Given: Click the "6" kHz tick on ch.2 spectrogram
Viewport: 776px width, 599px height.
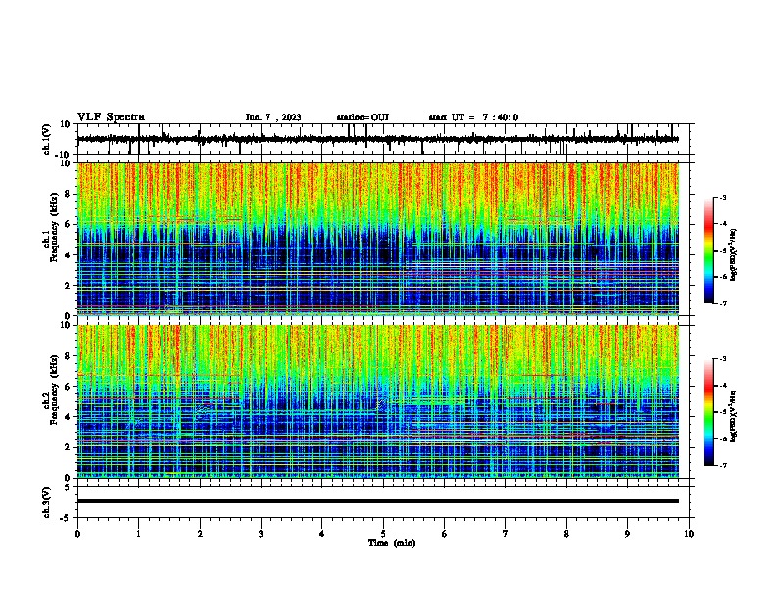Looking at the screenshot, I should [68, 387].
